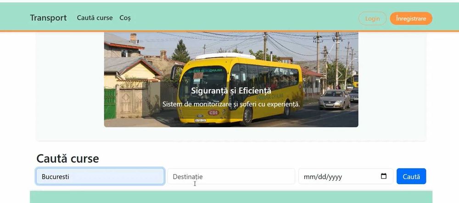Click the Login outlined button
459x203 pixels.
click(x=372, y=18)
